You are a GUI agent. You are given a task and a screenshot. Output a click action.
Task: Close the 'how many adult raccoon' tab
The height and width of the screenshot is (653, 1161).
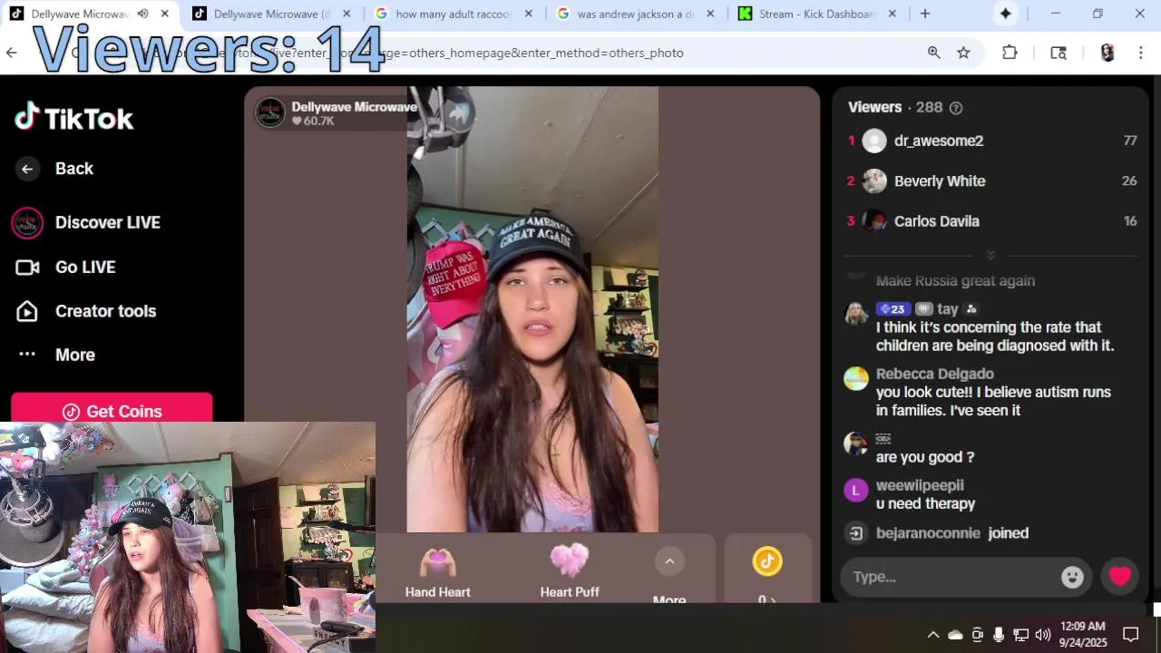coord(529,14)
